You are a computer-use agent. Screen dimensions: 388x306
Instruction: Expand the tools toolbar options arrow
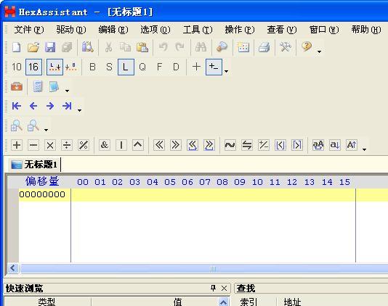67,91
